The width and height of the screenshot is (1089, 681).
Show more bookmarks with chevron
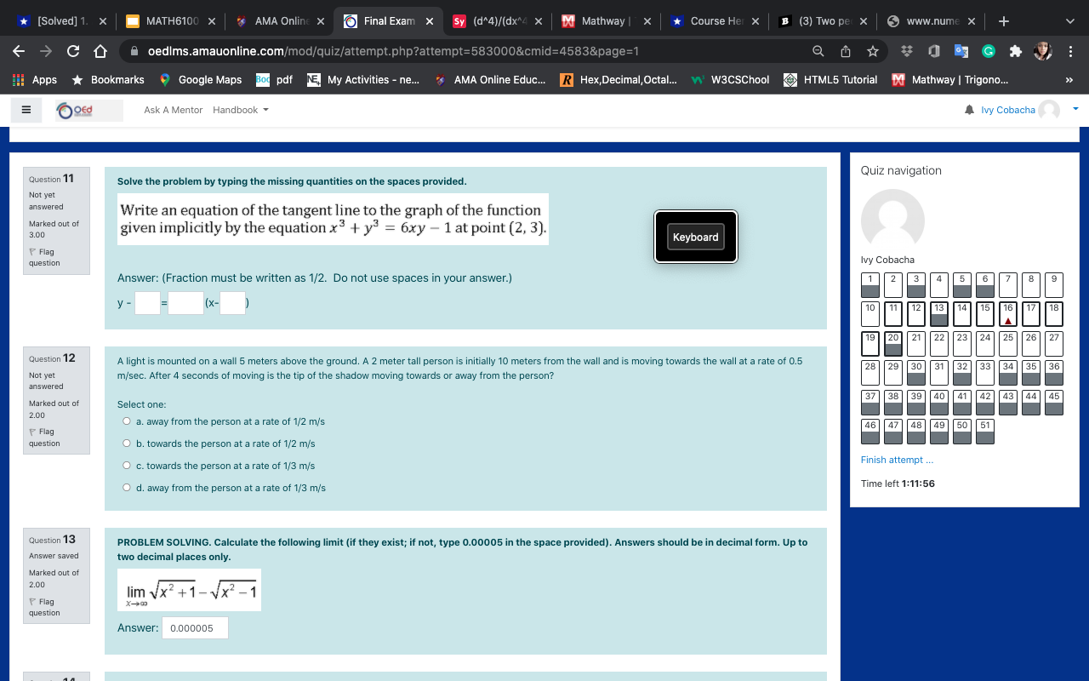[x=1070, y=79]
